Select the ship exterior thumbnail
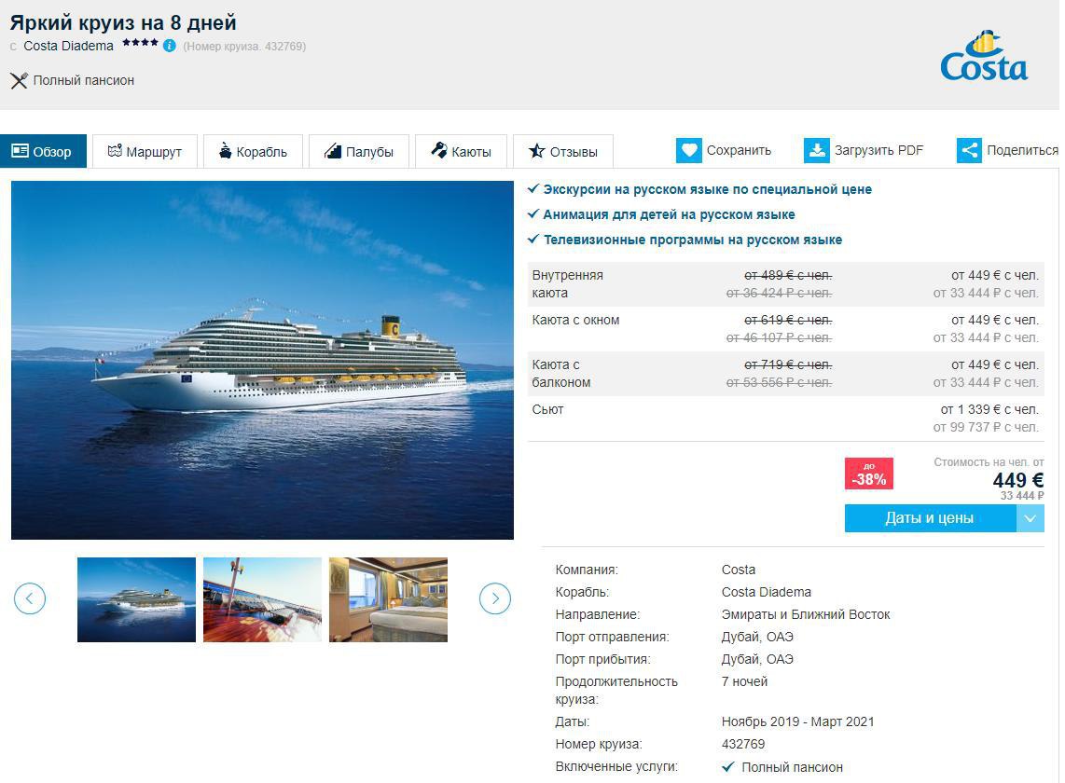 click(136, 599)
